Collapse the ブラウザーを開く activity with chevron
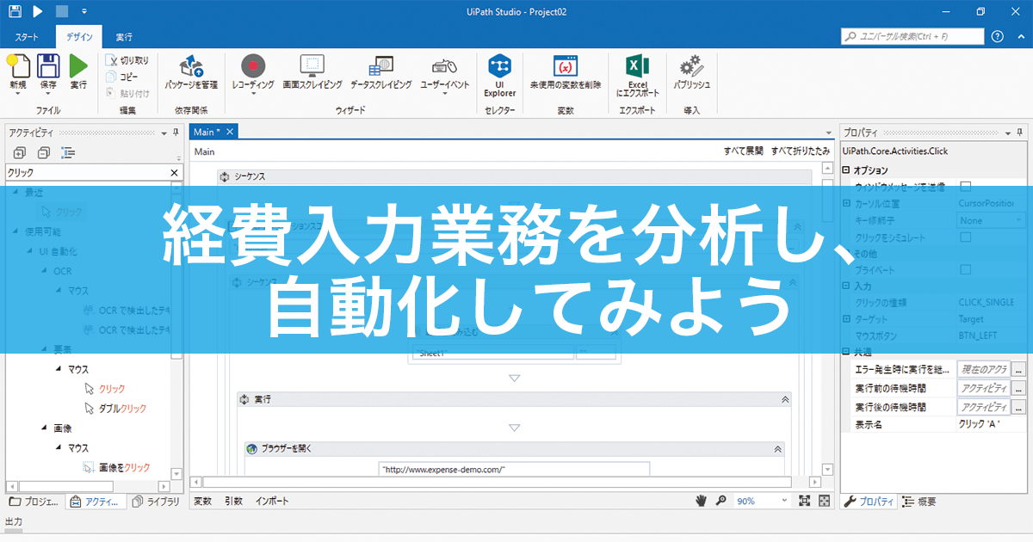Screen dimensions: 1033x542 click(777, 449)
